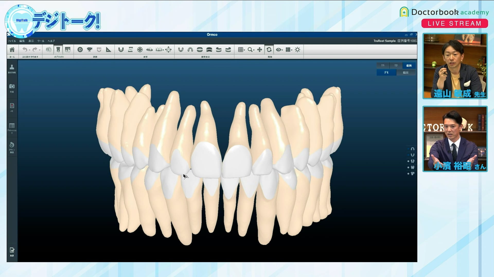Open the ツール menu
The width and height of the screenshot is (494, 277).
click(41, 41)
